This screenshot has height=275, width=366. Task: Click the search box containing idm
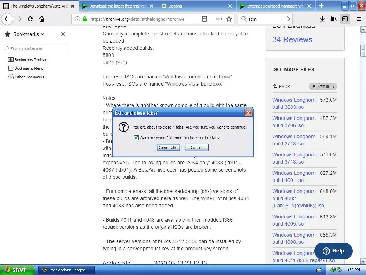coord(265,19)
